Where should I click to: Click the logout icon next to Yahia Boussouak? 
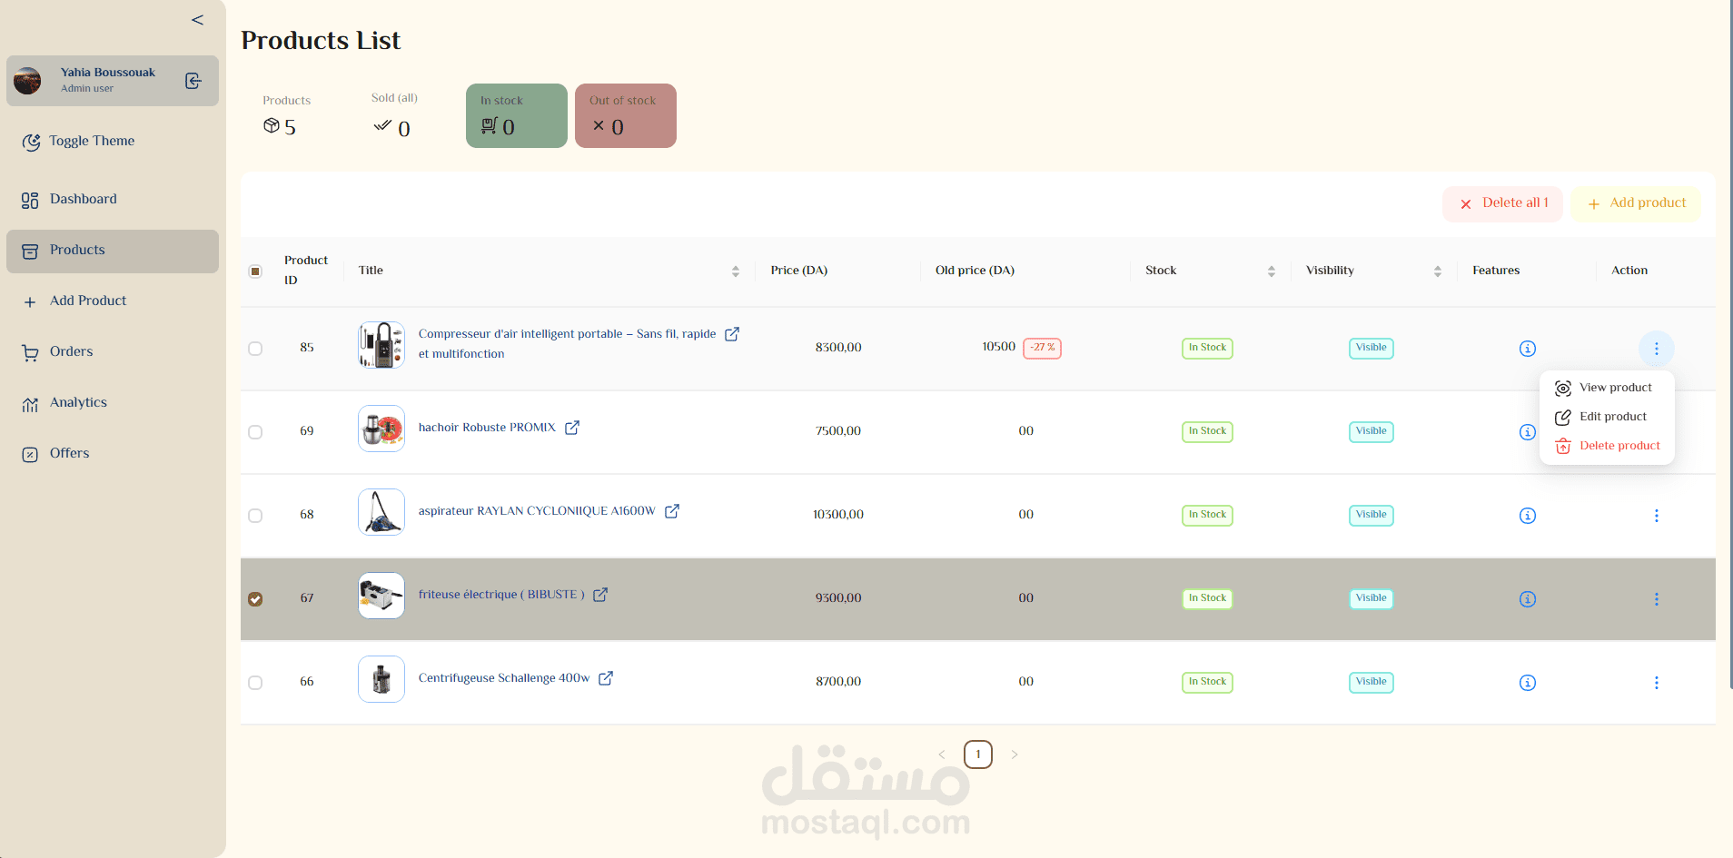click(x=193, y=81)
